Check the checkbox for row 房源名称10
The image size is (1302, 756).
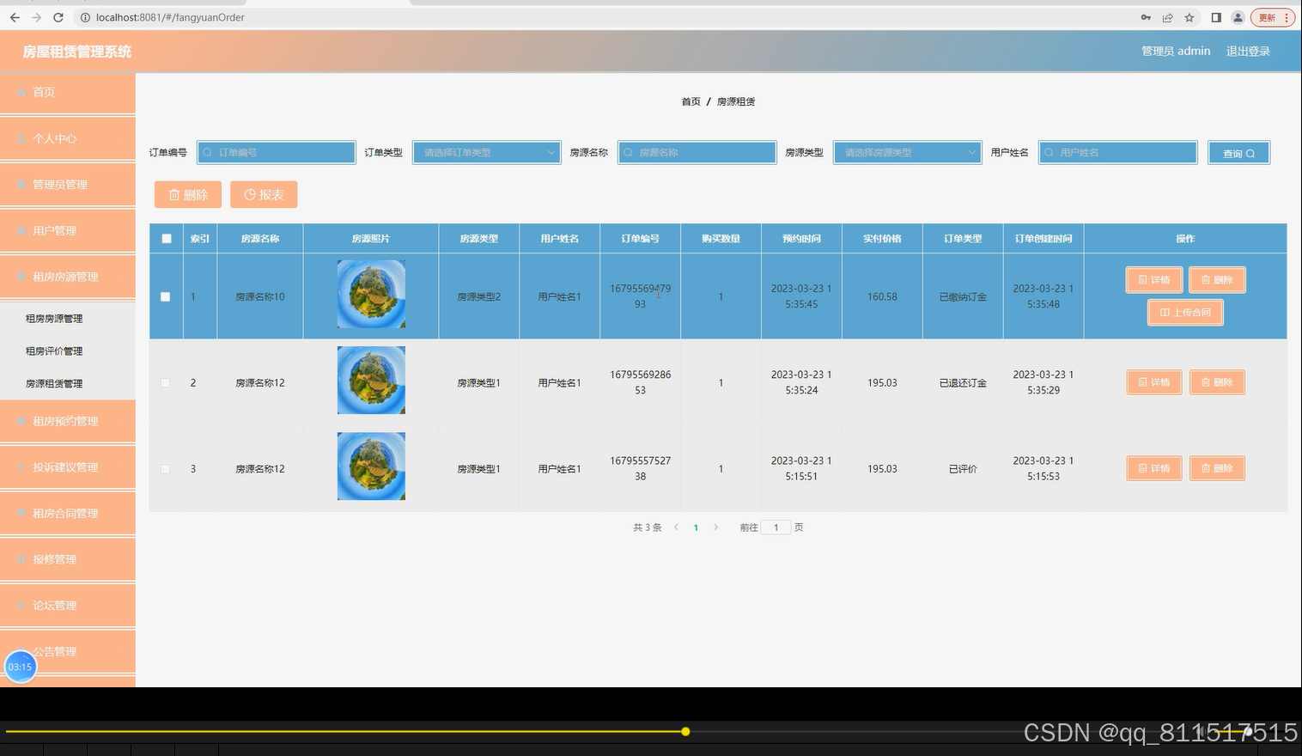tap(166, 296)
